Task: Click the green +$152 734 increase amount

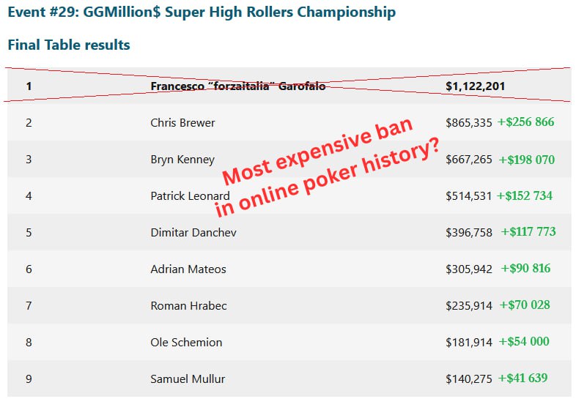Action: coord(524,195)
